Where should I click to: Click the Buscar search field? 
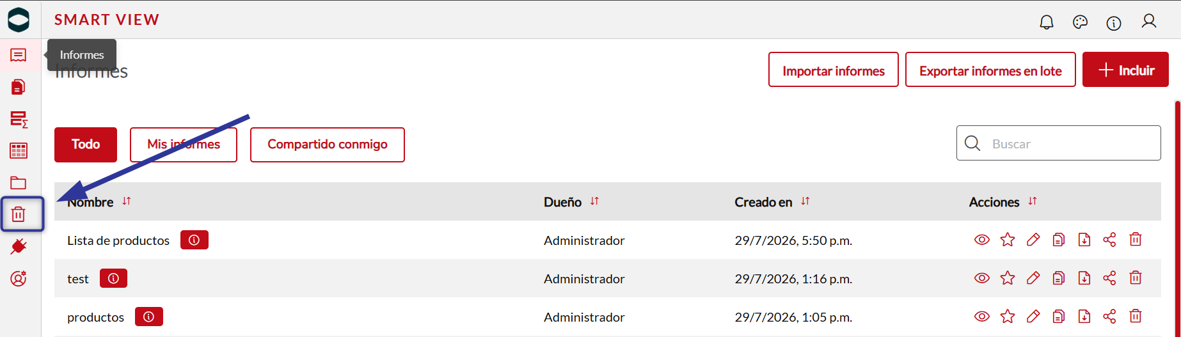tap(1059, 143)
